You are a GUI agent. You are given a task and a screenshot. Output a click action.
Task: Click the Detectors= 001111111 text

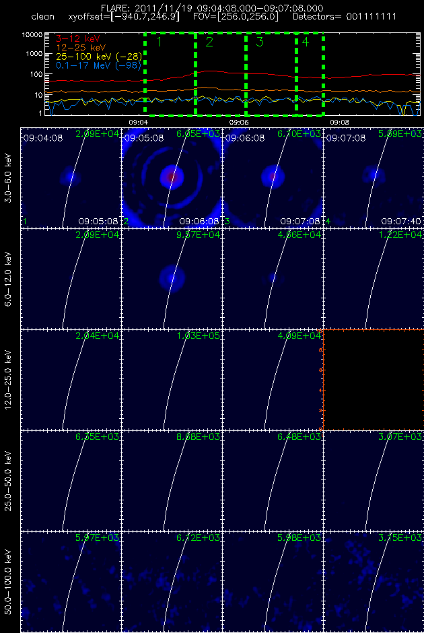tap(344, 17)
